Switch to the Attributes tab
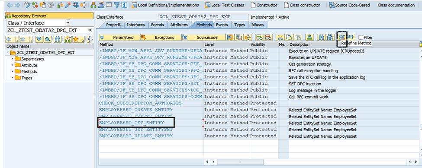The height and width of the screenshot is (168, 422). [179, 25]
